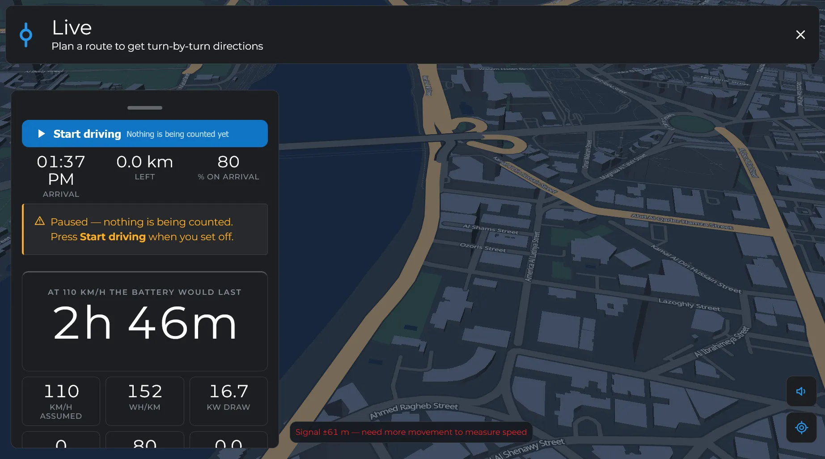Select the 152 Wh/km tile

point(145,401)
